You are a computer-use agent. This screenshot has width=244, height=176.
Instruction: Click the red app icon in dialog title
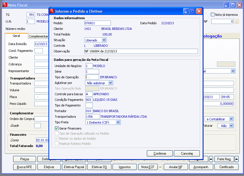pos(52,11)
